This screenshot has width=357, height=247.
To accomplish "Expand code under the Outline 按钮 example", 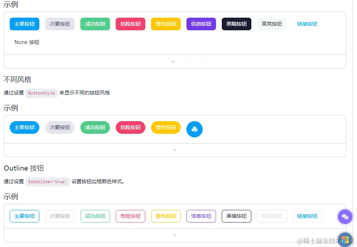I will click(175, 235).
